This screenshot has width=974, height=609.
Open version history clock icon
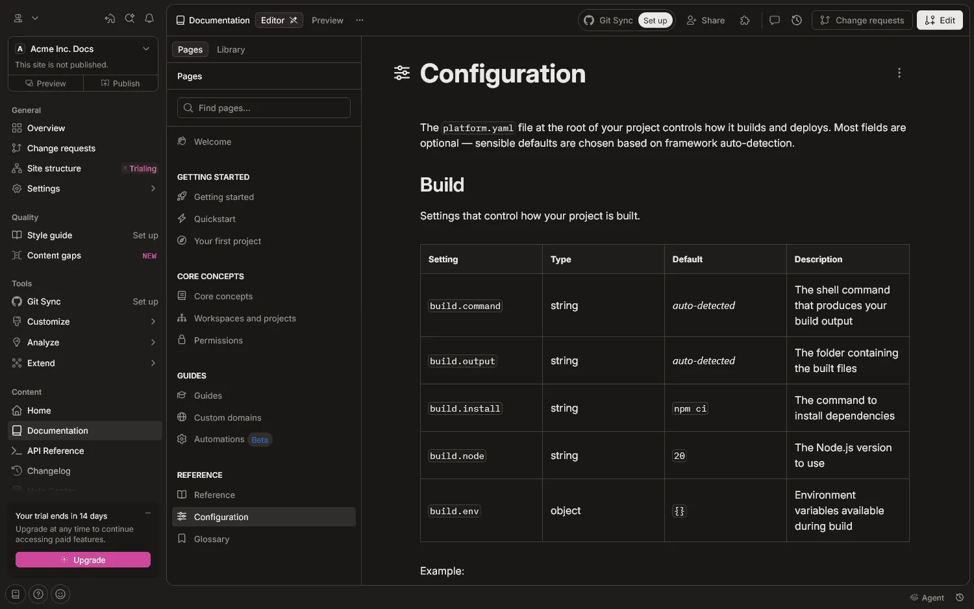pyautogui.click(x=797, y=20)
